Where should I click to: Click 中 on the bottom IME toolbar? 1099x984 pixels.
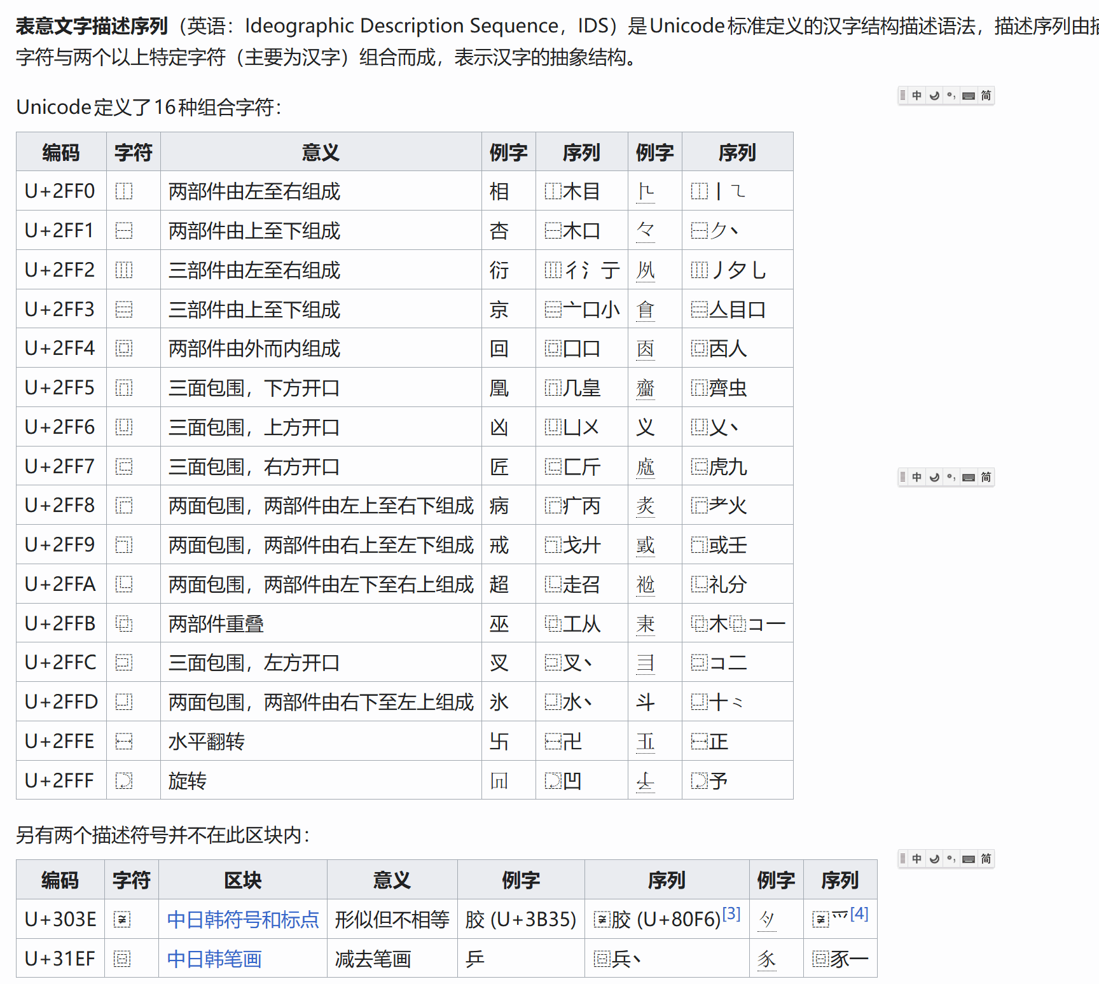pyautogui.click(x=916, y=859)
